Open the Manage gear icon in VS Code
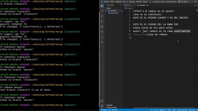This screenshot has height=111, width=198. tap(102, 106)
